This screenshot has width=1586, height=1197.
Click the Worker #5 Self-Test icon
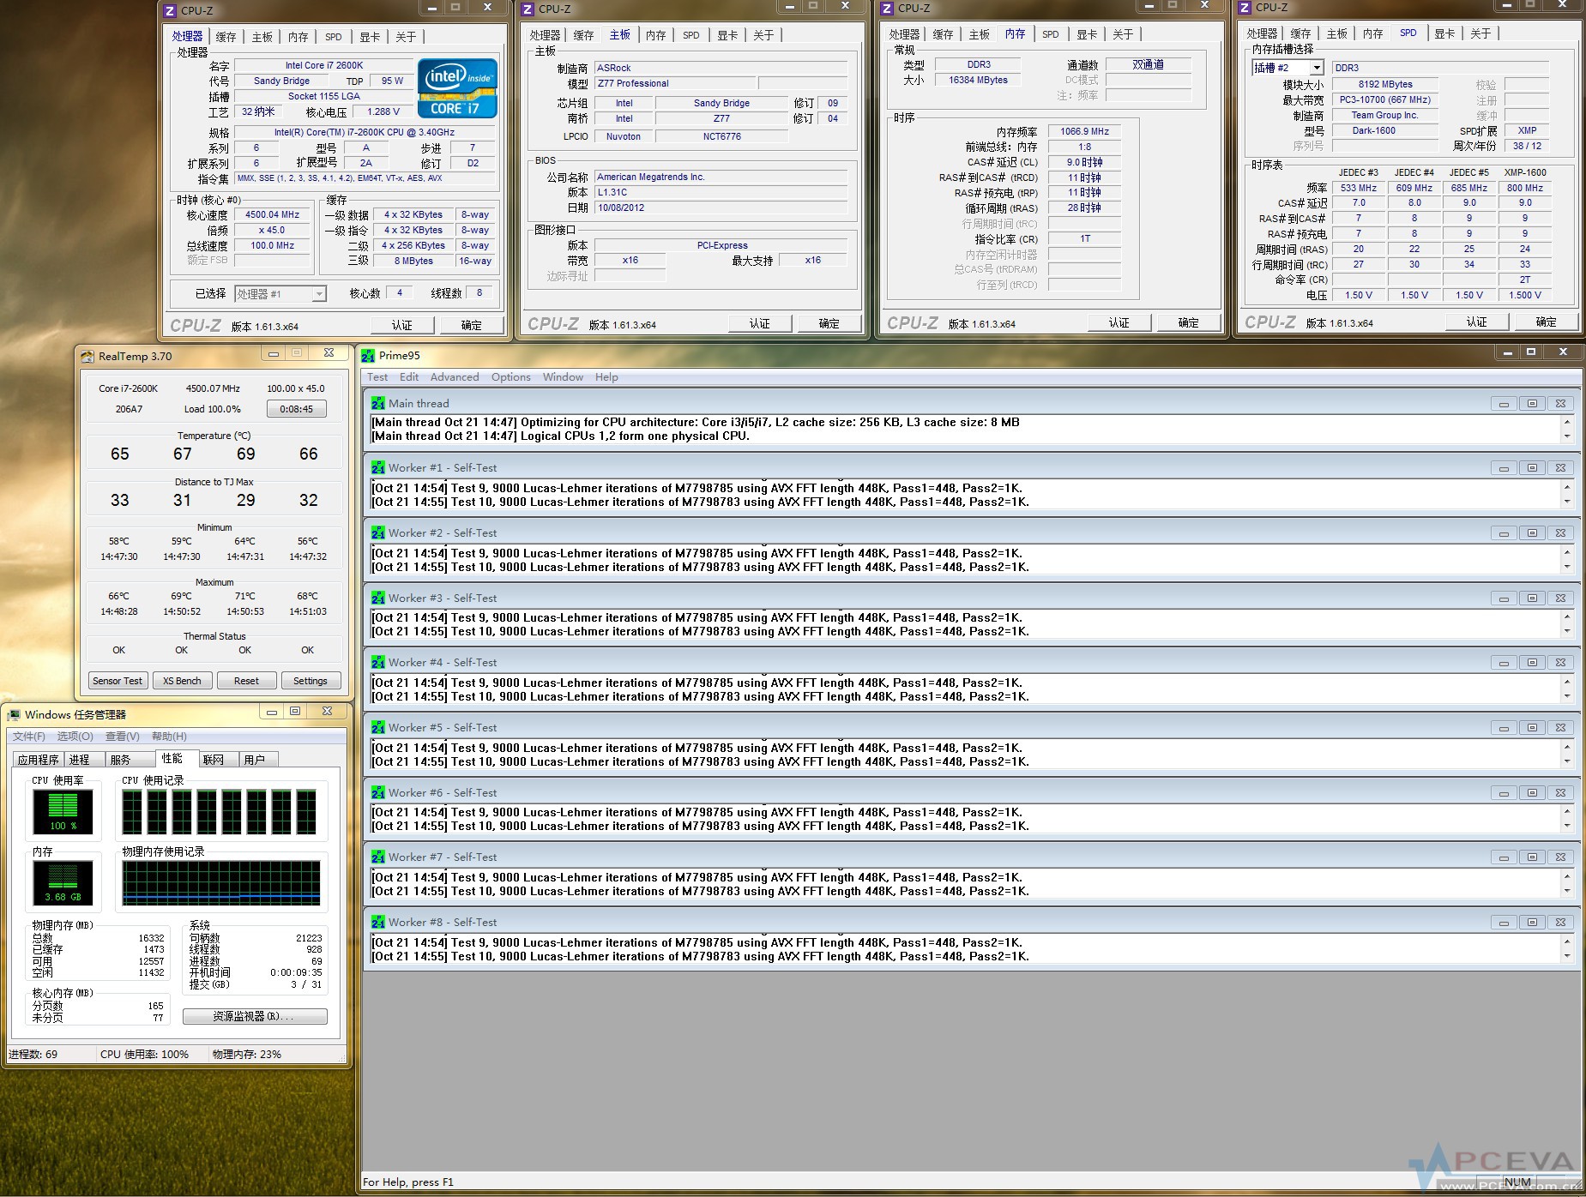[378, 728]
